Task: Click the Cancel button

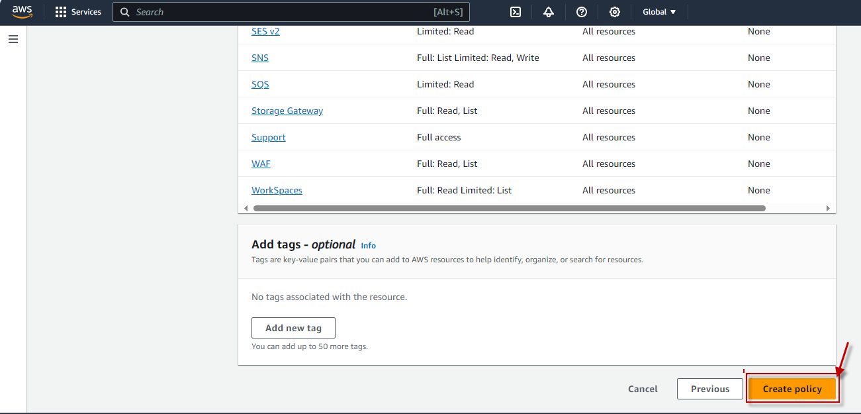Action: [643, 389]
